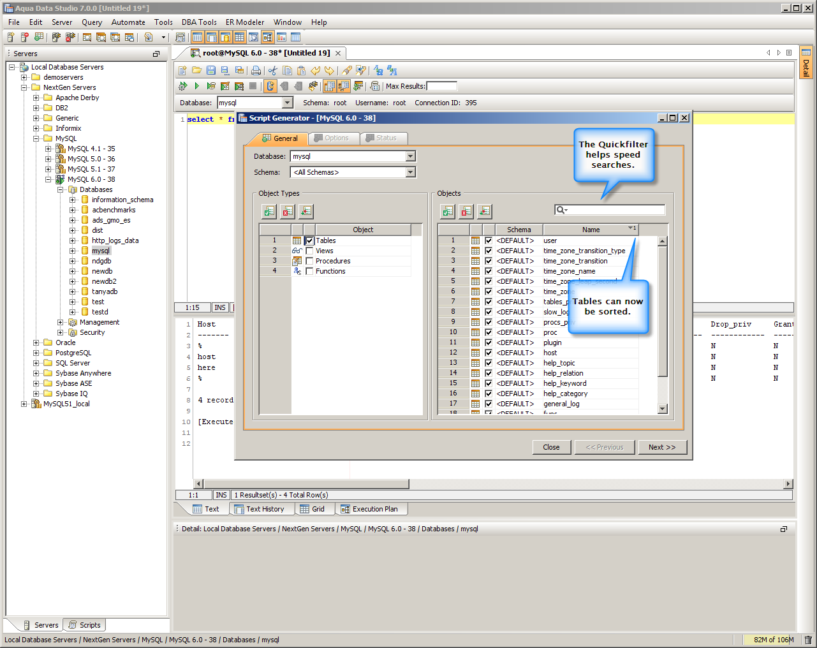This screenshot has height=648, width=817.
Task: Switch to the Text History tab
Action: (264, 509)
